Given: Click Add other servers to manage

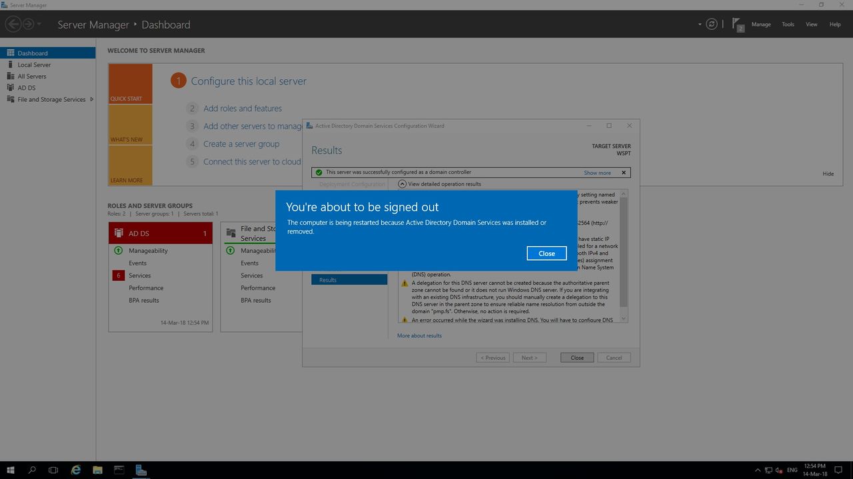Looking at the screenshot, I should click(253, 126).
